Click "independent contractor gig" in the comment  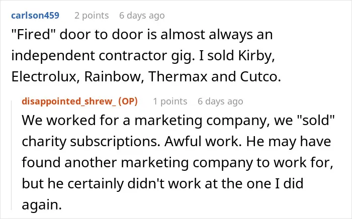pyautogui.click(x=102, y=55)
